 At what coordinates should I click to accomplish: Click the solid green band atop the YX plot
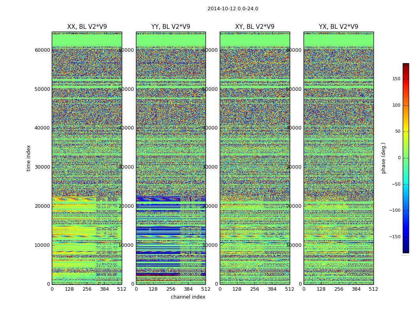pyautogui.click(x=338, y=40)
